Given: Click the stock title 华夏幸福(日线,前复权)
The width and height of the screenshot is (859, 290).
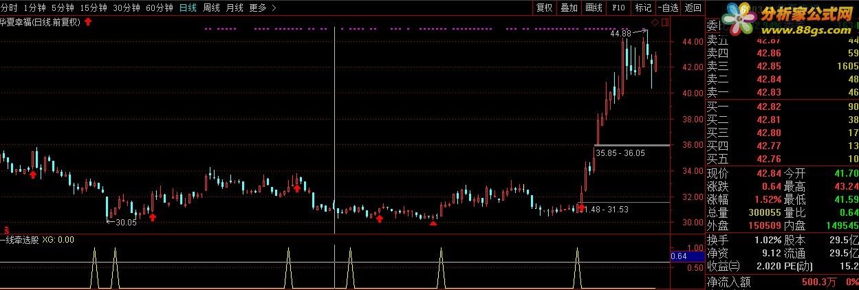Looking at the screenshot, I should [x=41, y=22].
